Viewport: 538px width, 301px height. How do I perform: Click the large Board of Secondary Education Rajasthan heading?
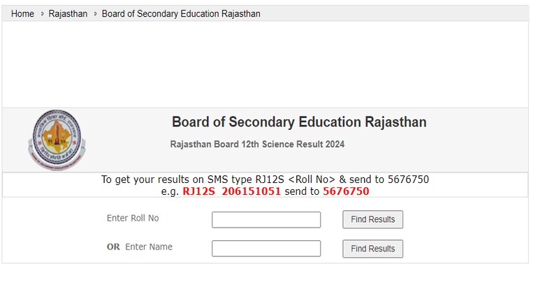click(x=299, y=122)
